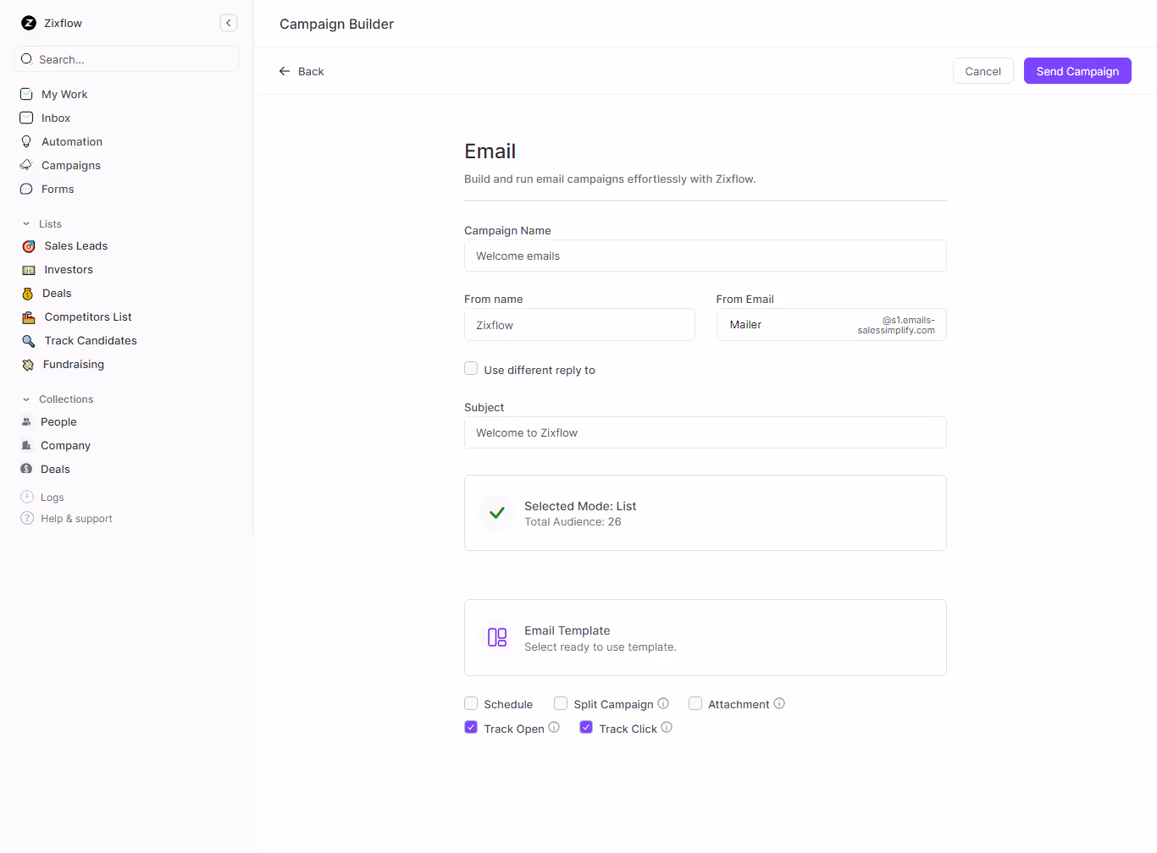Click the Logs clock icon
1157x853 pixels.
tap(27, 497)
